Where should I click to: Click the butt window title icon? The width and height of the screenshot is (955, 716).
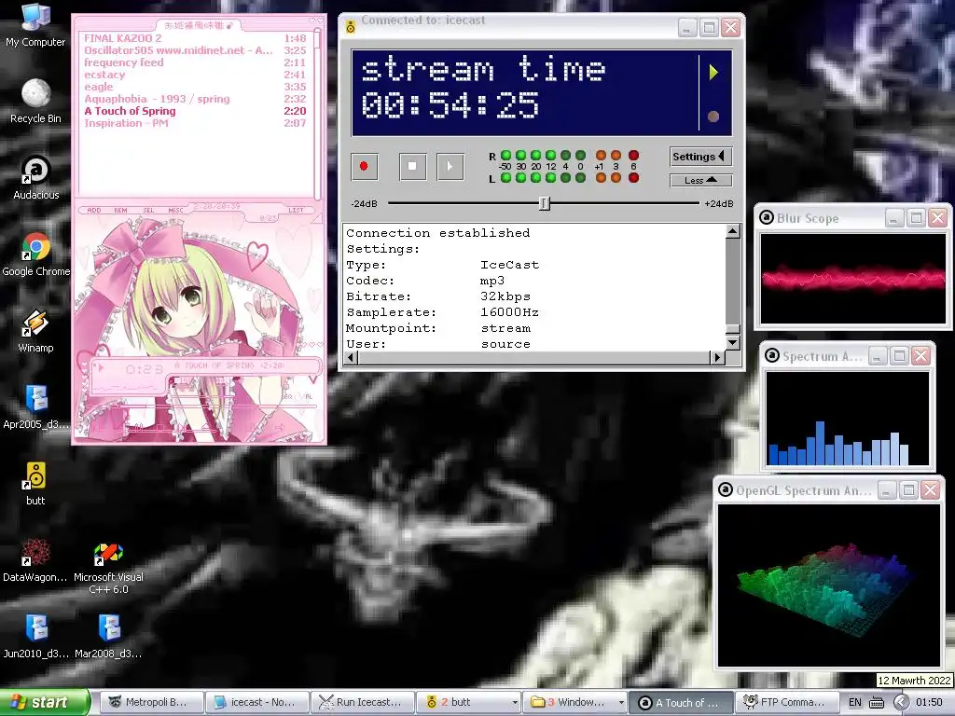coord(351,27)
